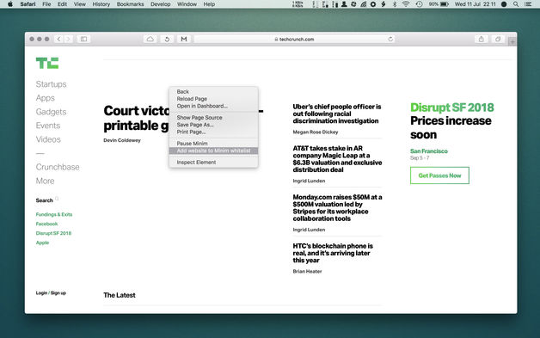Go back with the Safari back arrow

click(x=58, y=39)
